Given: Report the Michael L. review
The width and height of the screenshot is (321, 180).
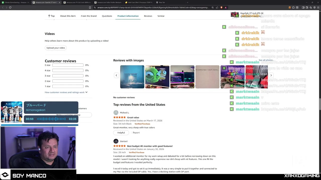Looking at the screenshot, I should (x=136, y=132).
